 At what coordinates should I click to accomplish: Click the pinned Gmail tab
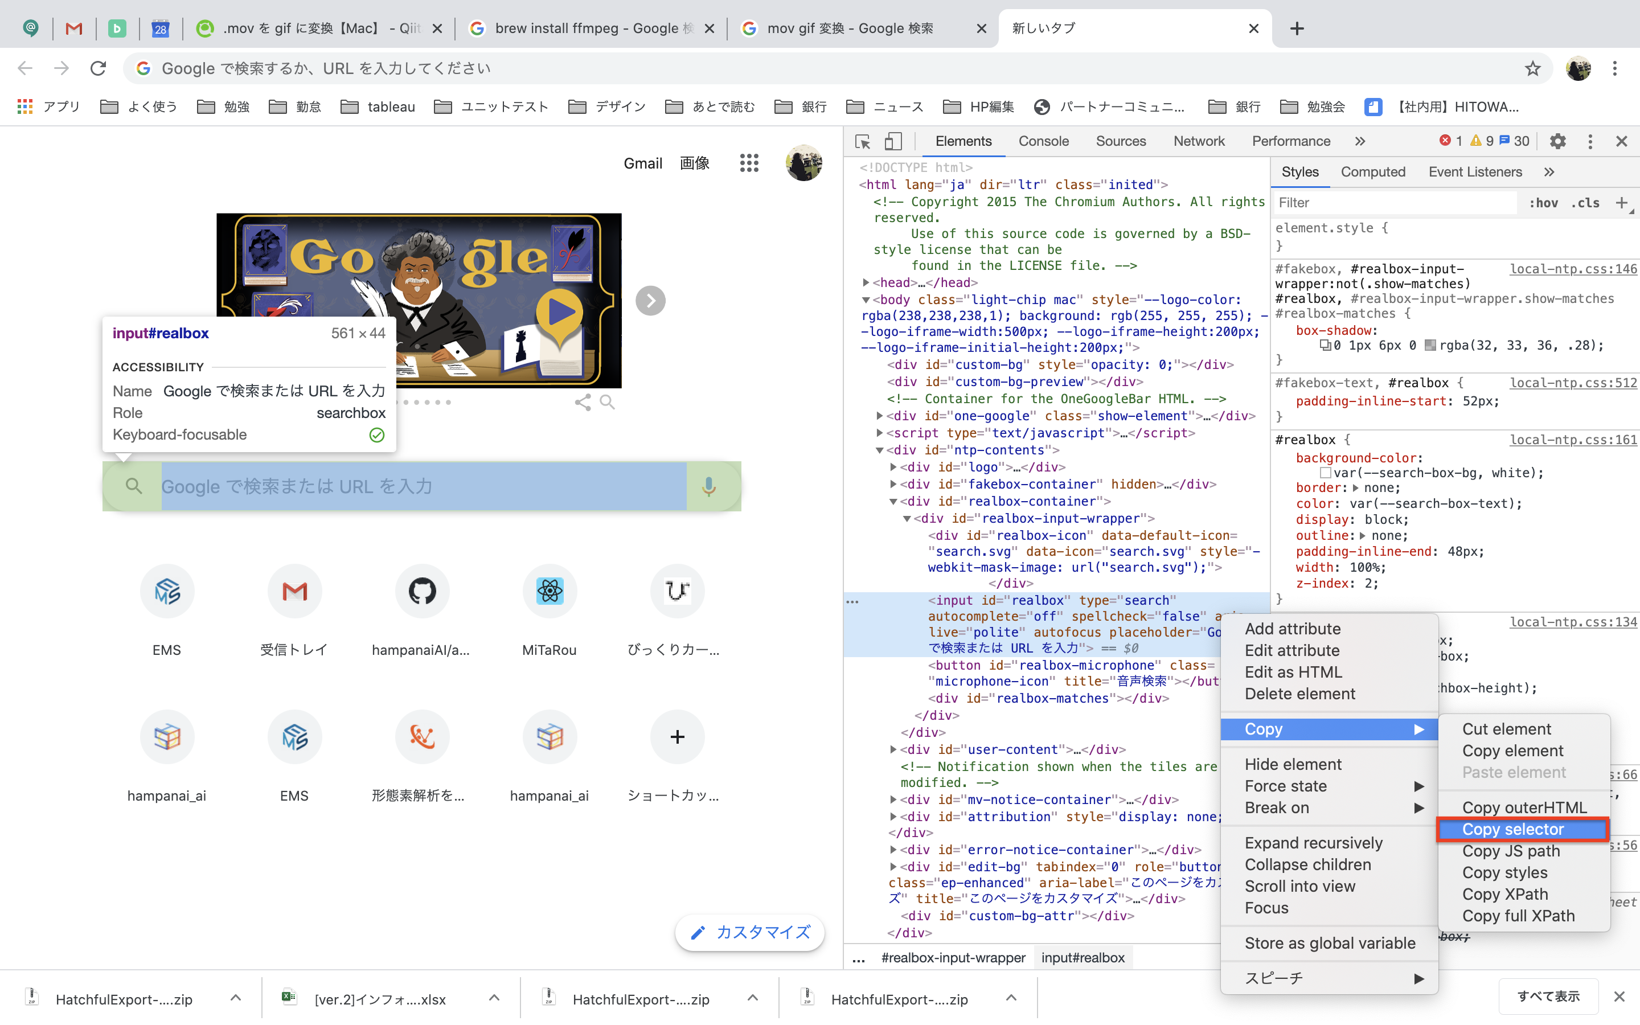(74, 28)
